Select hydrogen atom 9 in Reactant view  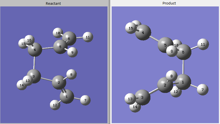pos(72,52)
